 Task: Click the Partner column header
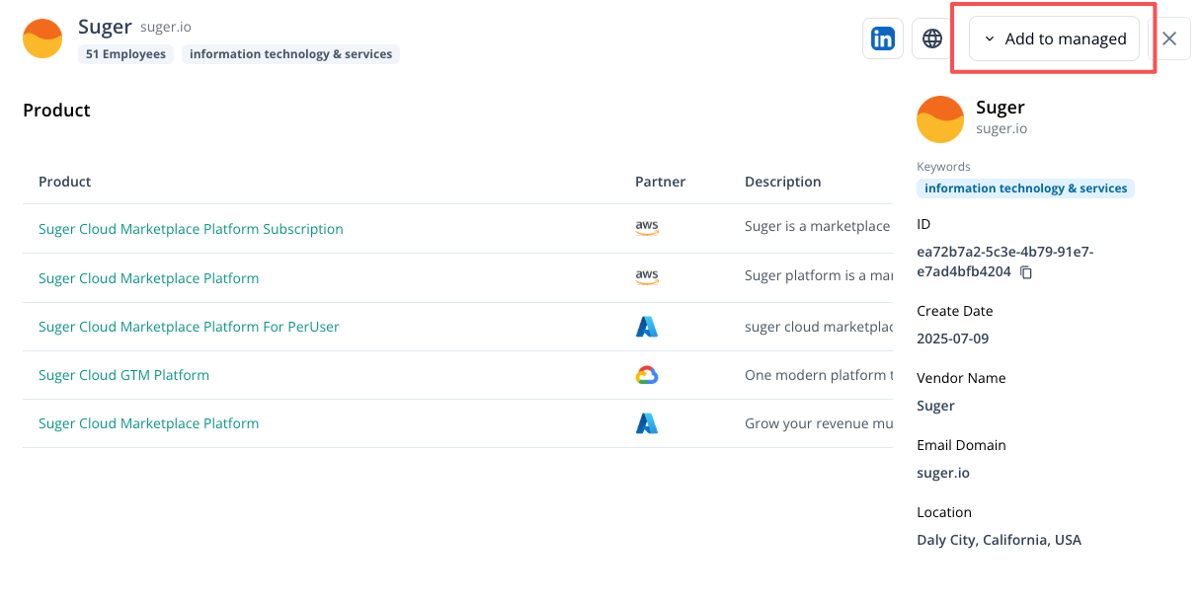pyautogui.click(x=660, y=182)
